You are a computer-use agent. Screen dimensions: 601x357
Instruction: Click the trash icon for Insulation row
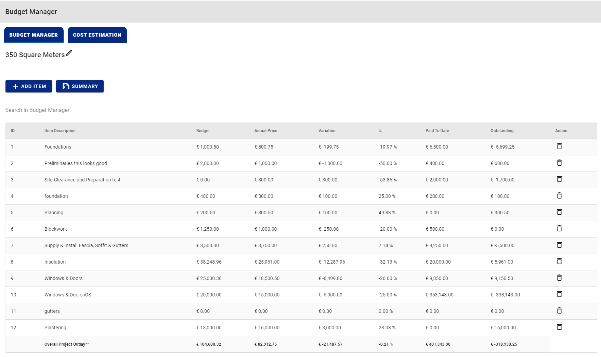click(x=559, y=262)
